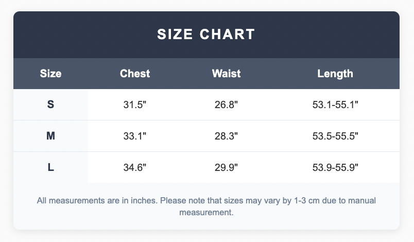
Task: Click the SIZE CHART title
Action: pyautogui.click(x=206, y=34)
